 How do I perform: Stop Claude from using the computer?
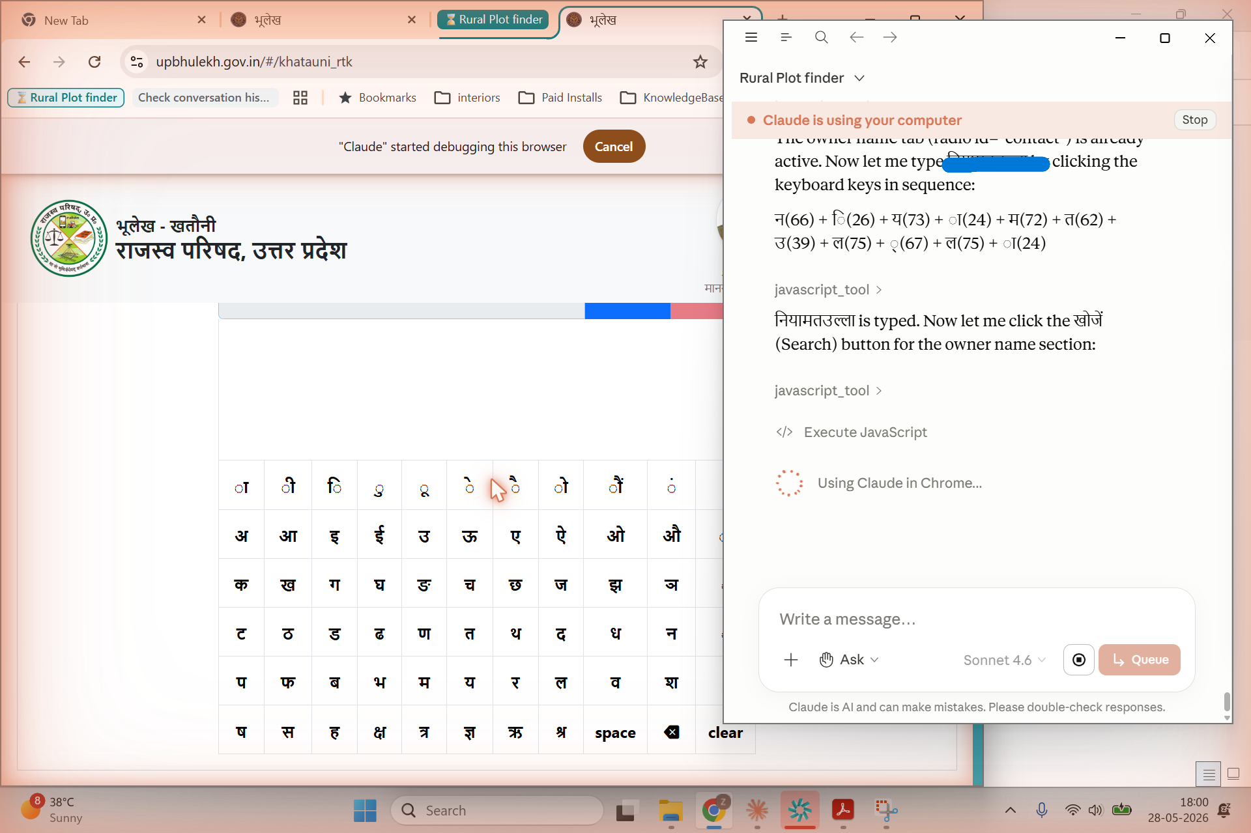point(1194,120)
